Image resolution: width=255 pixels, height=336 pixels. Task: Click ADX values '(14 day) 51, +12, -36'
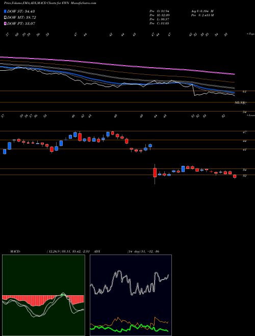[x=143, y=251]
